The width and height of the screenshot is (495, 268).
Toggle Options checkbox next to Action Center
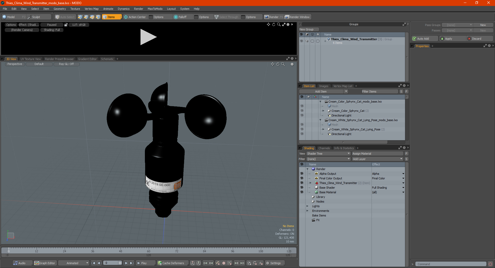pos(151,17)
